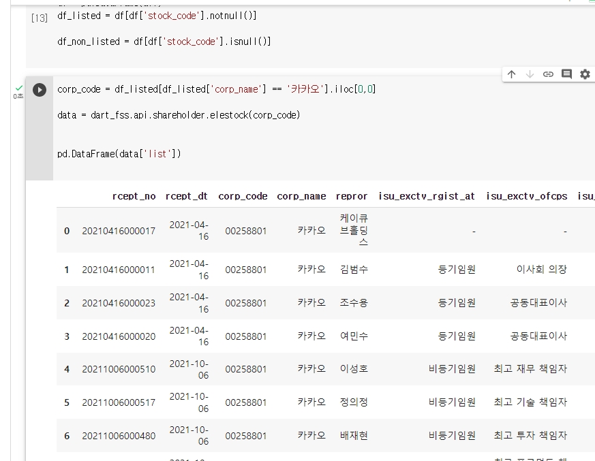
Task: Click the elestock API call line
Action: pos(179,115)
